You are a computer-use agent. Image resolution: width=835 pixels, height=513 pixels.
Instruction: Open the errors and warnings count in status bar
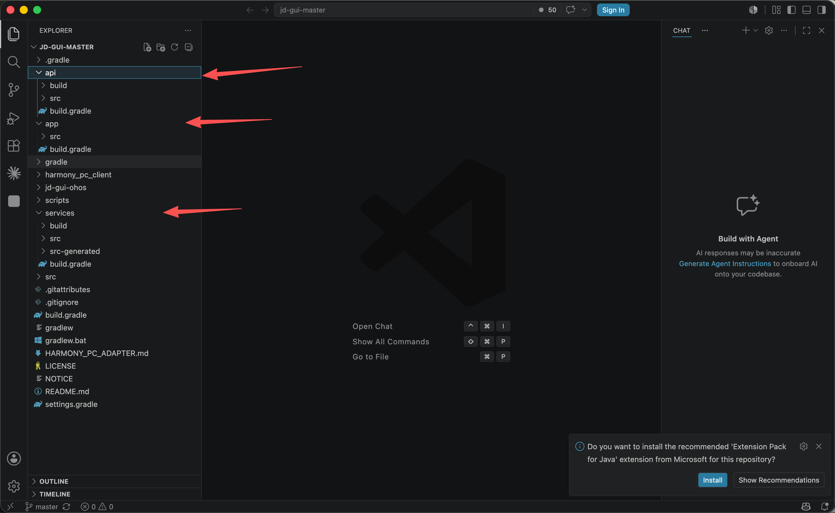97,507
